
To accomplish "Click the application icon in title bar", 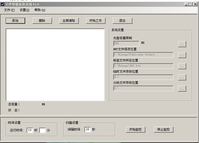I will pos(3,4).
